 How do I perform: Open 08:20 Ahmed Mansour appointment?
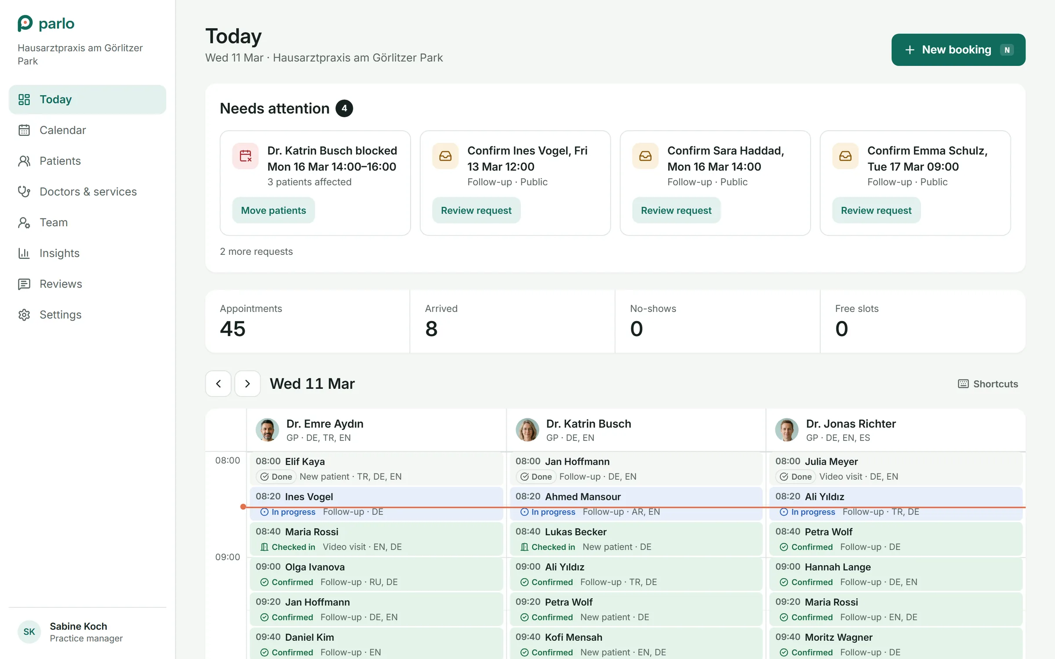click(x=636, y=504)
